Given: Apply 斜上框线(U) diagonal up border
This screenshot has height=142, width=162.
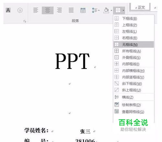Looking at the screenshot, I should click(x=134, y=90).
